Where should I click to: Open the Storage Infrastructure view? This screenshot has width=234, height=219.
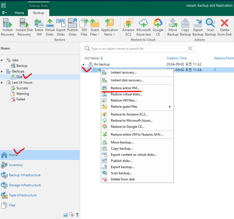(x=40, y=185)
